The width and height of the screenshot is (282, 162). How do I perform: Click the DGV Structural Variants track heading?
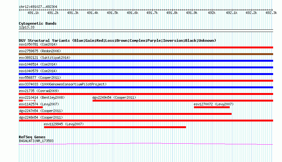pyautogui.click(x=118, y=40)
